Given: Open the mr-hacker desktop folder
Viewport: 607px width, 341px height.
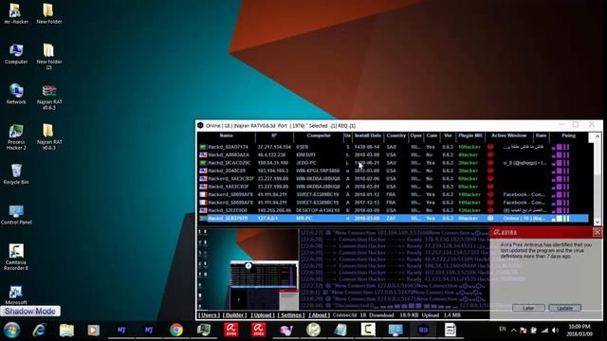Looking at the screenshot, I should pos(16,14).
